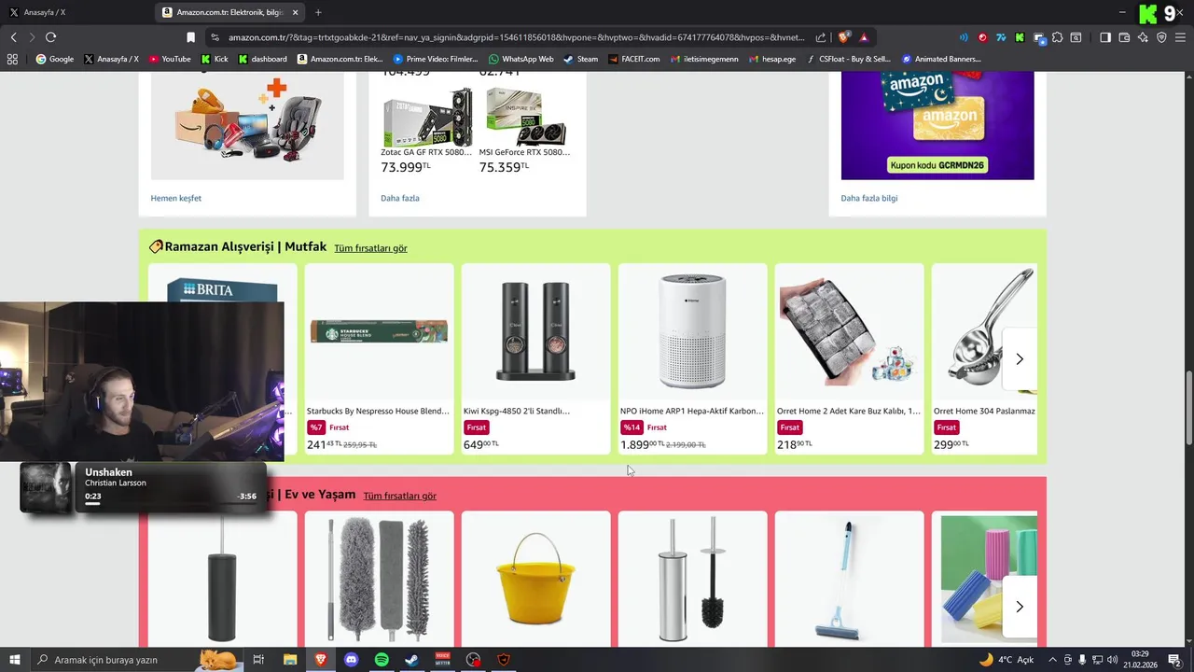Image resolution: width=1194 pixels, height=672 pixels.
Task: Click the Unshaken song title in media overlay
Action: point(108,472)
